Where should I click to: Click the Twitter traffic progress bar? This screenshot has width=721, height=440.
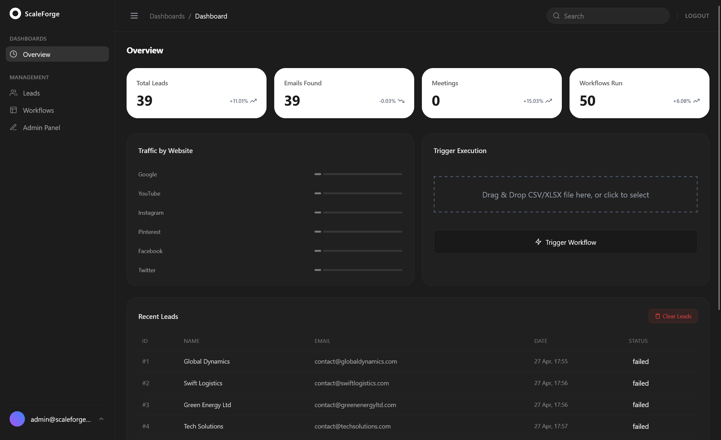pyautogui.click(x=358, y=270)
